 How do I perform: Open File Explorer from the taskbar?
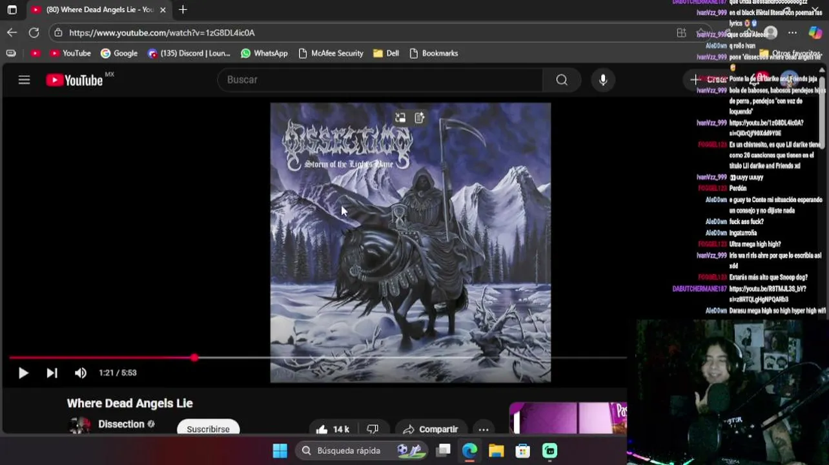tap(496, 451)
